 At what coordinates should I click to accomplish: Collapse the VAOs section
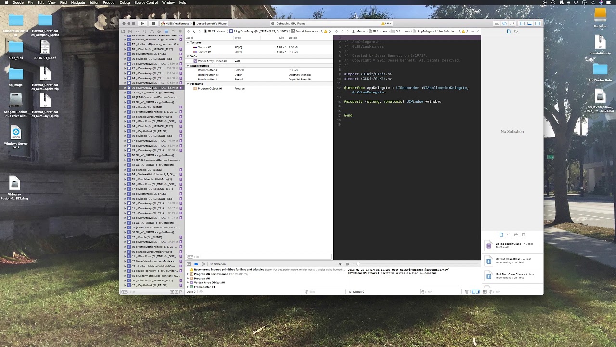tap(188, 56)
